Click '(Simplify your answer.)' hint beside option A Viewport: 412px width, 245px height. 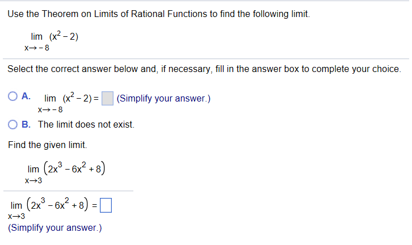point(163,98)
